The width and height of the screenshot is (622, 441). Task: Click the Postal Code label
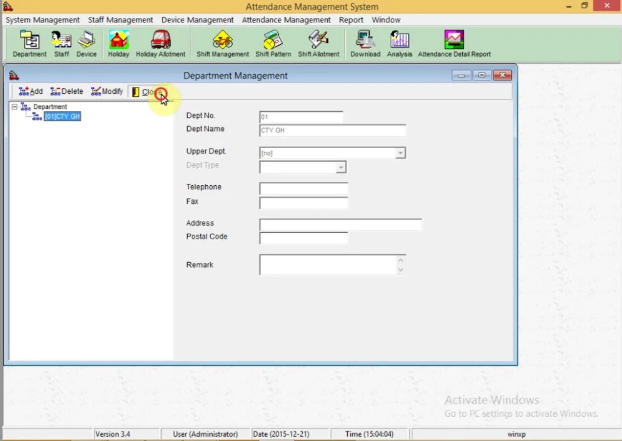pos(207,237)
